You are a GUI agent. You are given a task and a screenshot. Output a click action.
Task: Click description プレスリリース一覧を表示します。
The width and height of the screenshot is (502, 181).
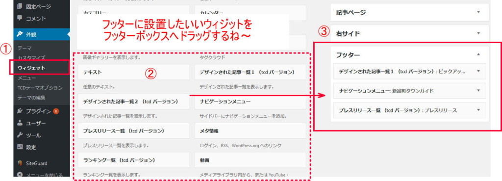point(116,146)
